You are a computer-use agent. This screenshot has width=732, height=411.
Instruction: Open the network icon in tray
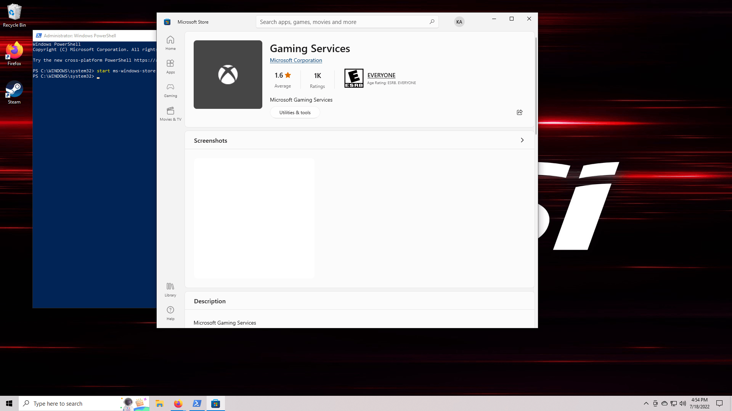tap(673, 403)
